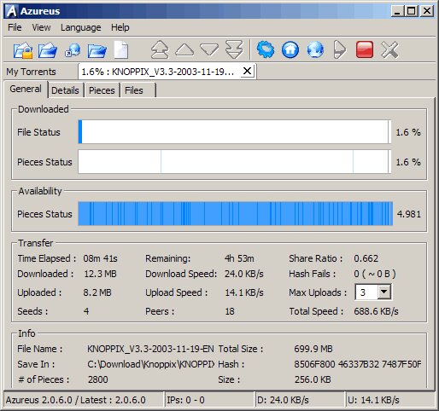Click the blue globe toolbar icon
Image resolution: width=439 pixels, height=411 pixels.
(315, 50)
